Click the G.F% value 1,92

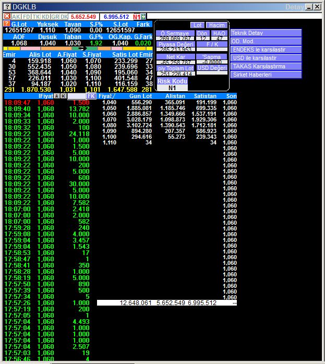[95, 43]
